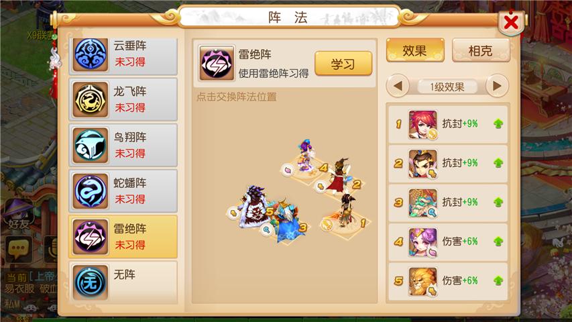Go to previous level effect with left arrow

tap(398, 86)
